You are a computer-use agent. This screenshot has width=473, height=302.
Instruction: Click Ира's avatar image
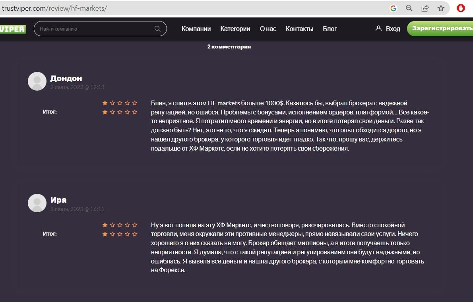pyautogui.click(x=37, y=203)
